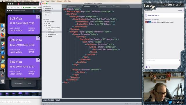Viewport: 186px width, 105px height.
Task: Open the Sublime Text application menu
Action: pyautogui.click(x=10, y=1)
